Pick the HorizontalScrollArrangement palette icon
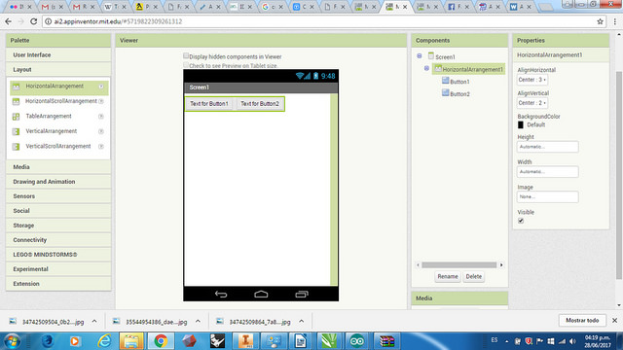Viewport: 623px width, 350px height. pyautogui.click(x=16, y=101)
